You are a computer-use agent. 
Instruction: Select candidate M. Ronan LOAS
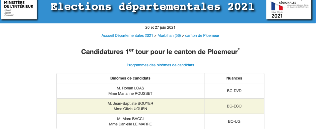pyautogui.click(x=130, y=88)
